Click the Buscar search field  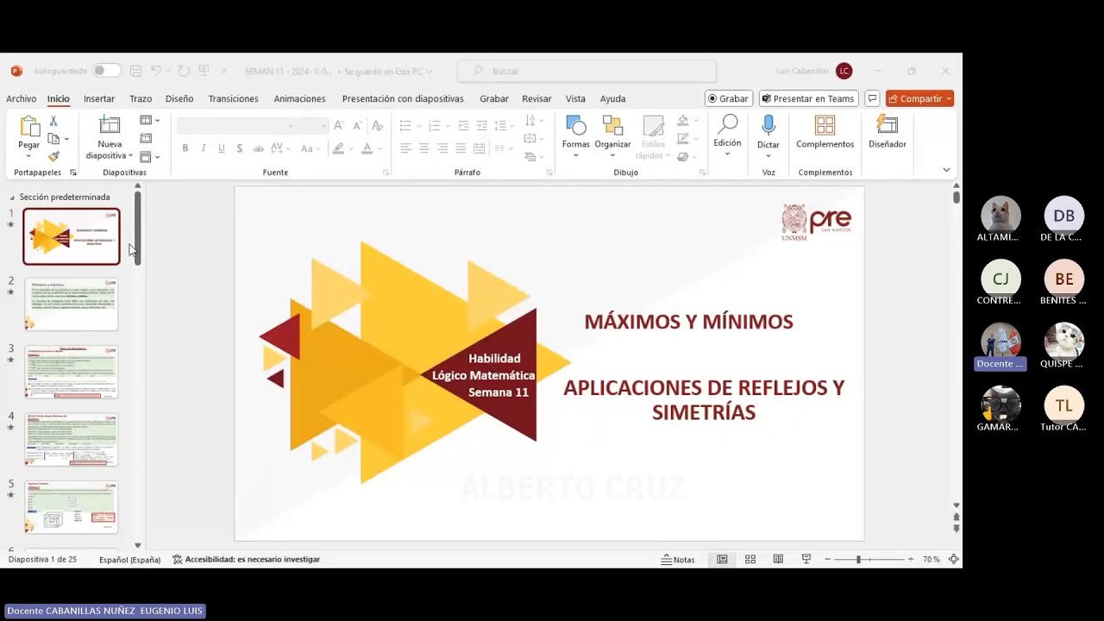pos(587,71)
